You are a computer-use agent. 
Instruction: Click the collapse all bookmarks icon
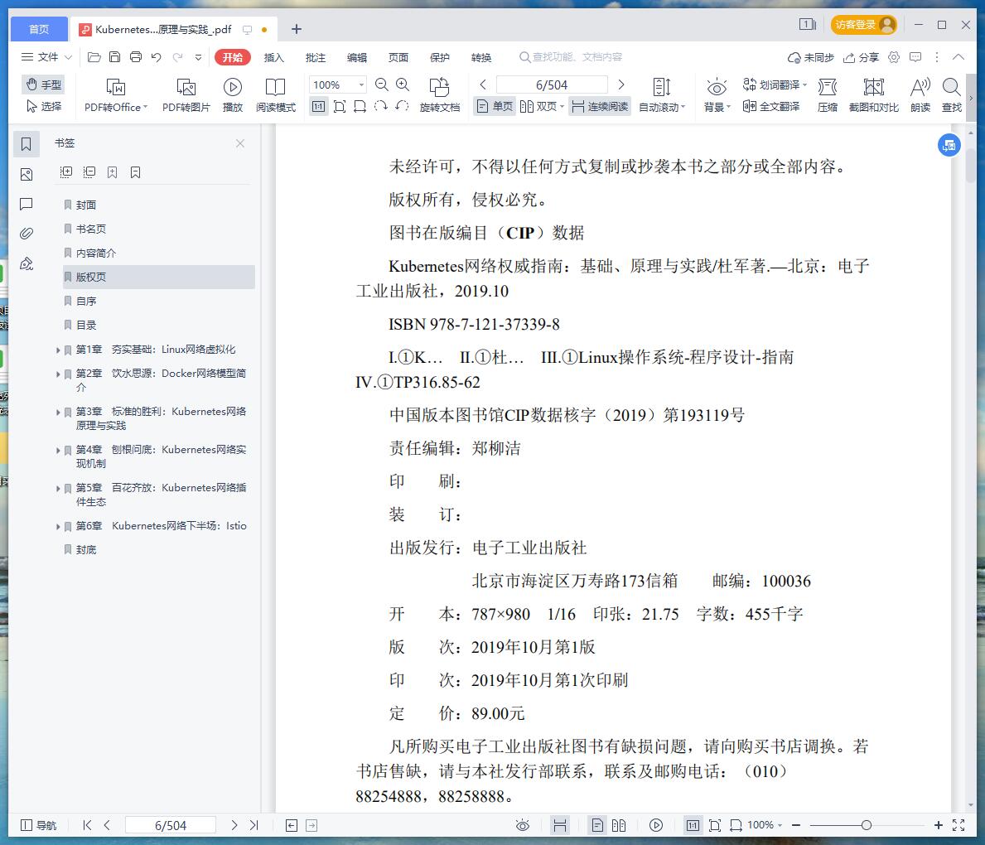point(89,172)
